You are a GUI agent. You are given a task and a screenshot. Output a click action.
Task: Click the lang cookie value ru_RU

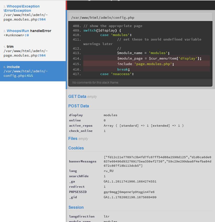(x=108, y=171)
